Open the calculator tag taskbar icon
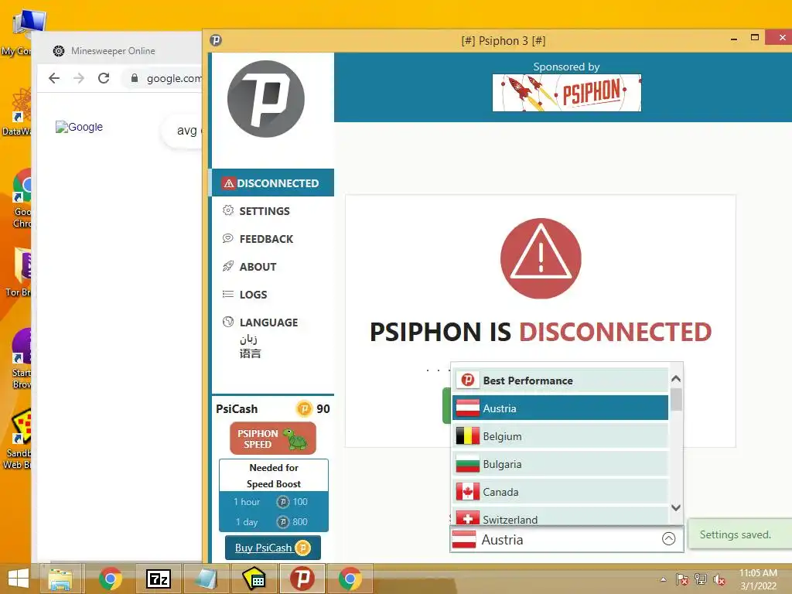Screen dimensions: 792x594 point(254,579)
